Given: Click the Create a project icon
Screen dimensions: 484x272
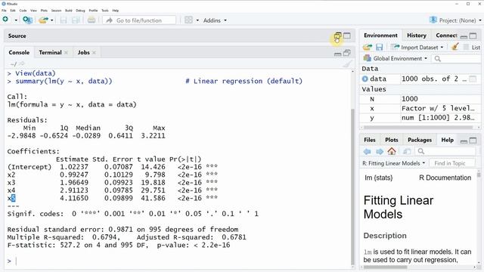Looking at the screenshot, I should pos(27,20).
